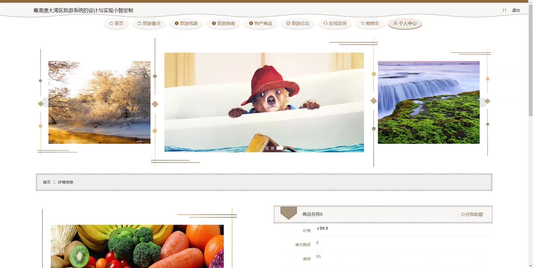
Task: Click the waterfall moss carousel image
Action: (x=429, y=102)
